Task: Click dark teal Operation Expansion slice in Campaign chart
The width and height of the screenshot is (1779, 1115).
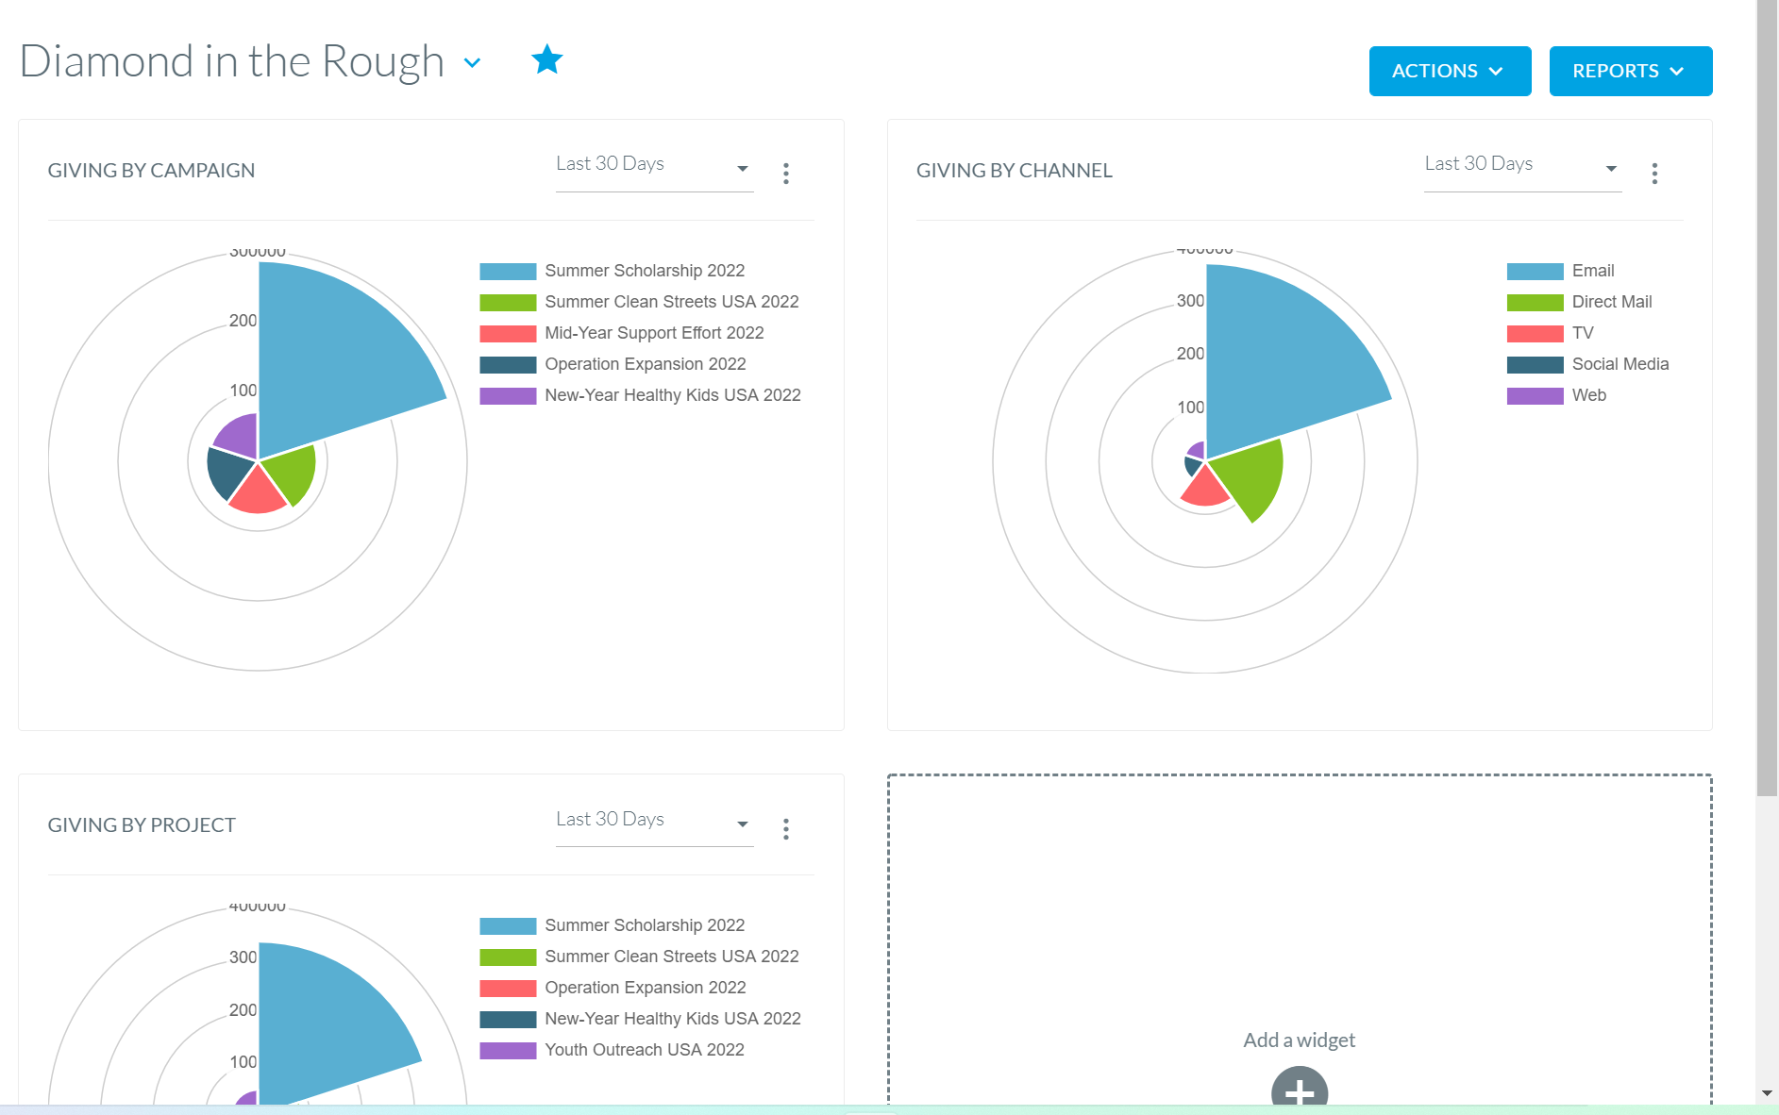Action: (227, 474)
